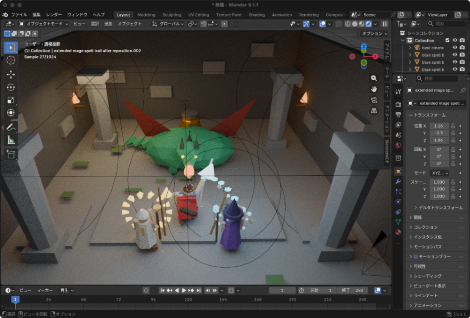Hide the best cinema camera in viewport
This screenshot has width=470, height=318.
pyautogui.click(x=455, y=48)
